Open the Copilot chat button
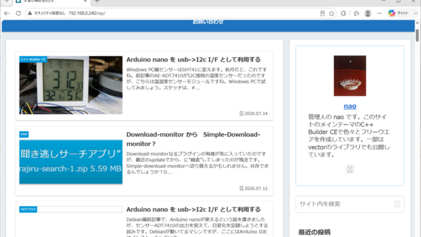 pos(398,13)
